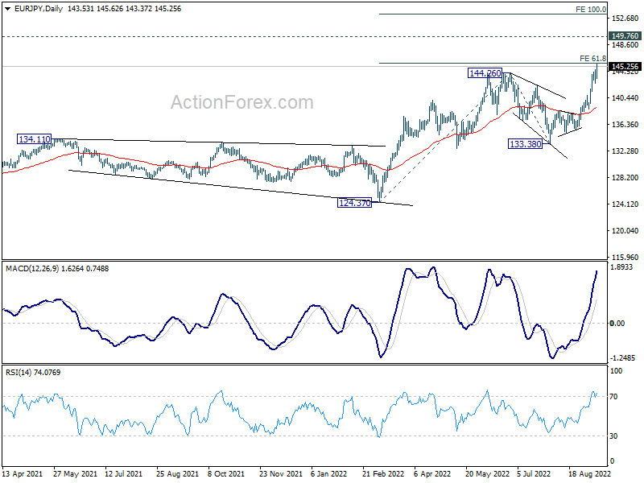Click the RSI 30 level label
The width and height of the screenshot is (644, 483).
pos(613,436)
